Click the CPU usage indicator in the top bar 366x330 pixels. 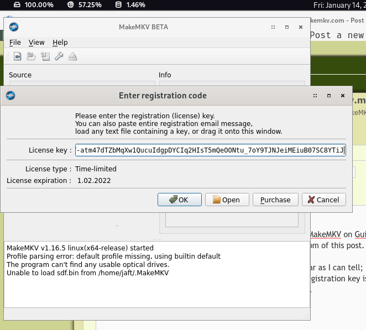pos(84,5)
